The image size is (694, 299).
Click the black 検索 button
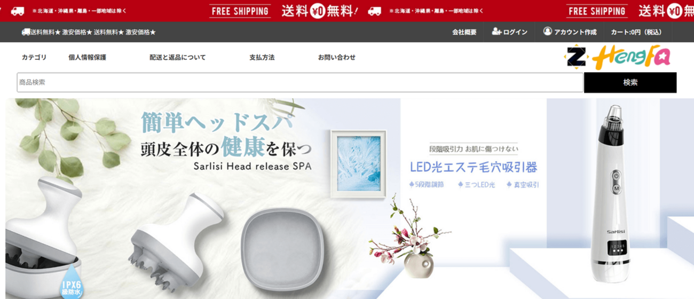[630, 83]
